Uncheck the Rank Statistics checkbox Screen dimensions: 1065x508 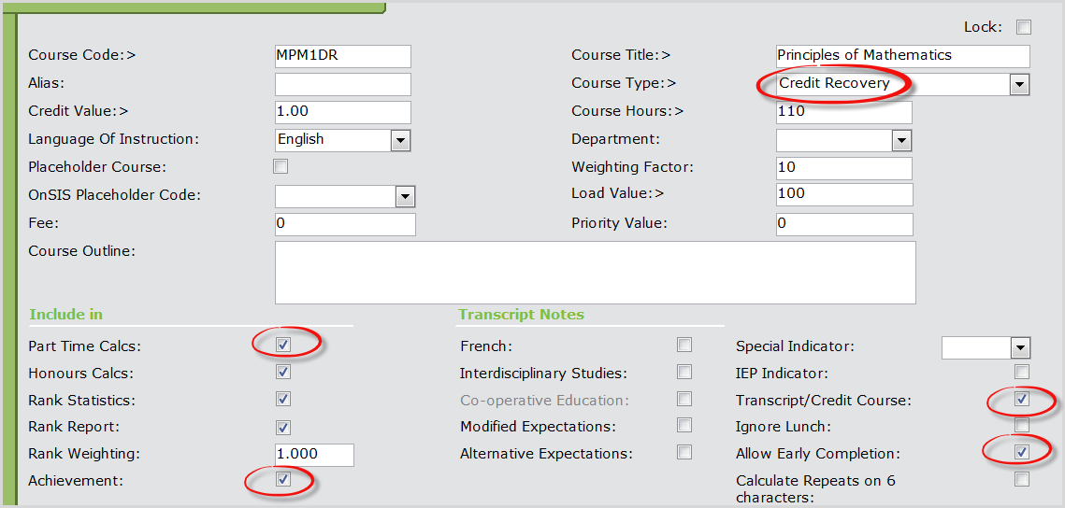pyautogui.click(x=283, y=400)
